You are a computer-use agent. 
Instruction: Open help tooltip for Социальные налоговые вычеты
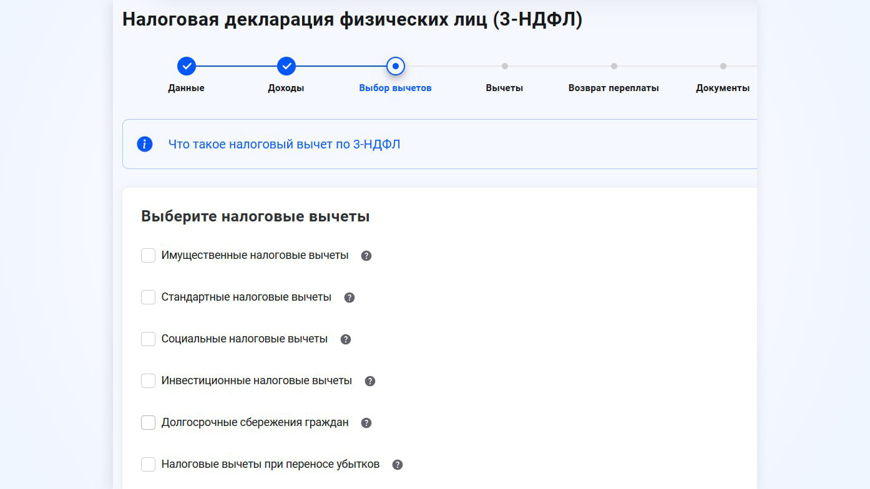(x=346, y=339)
